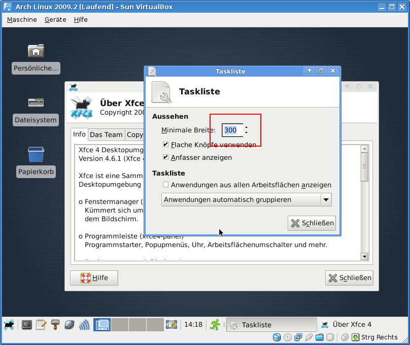Click the Minimale Breite input field
This screenshot has width=410, height=345.
tap(232, 130)
